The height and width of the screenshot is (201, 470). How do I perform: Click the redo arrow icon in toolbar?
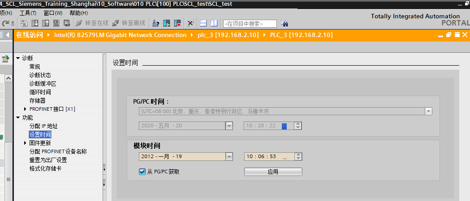point(6,23)
